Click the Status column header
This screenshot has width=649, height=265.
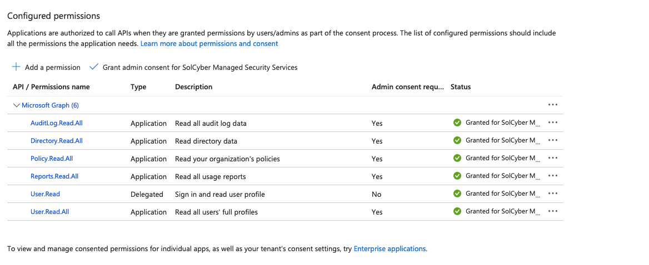461,87
